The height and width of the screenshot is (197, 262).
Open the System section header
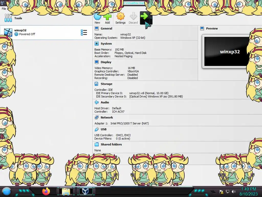pos(106,44)
